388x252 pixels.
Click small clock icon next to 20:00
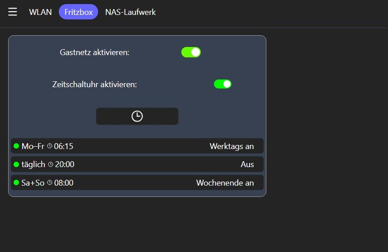(51, 164)
